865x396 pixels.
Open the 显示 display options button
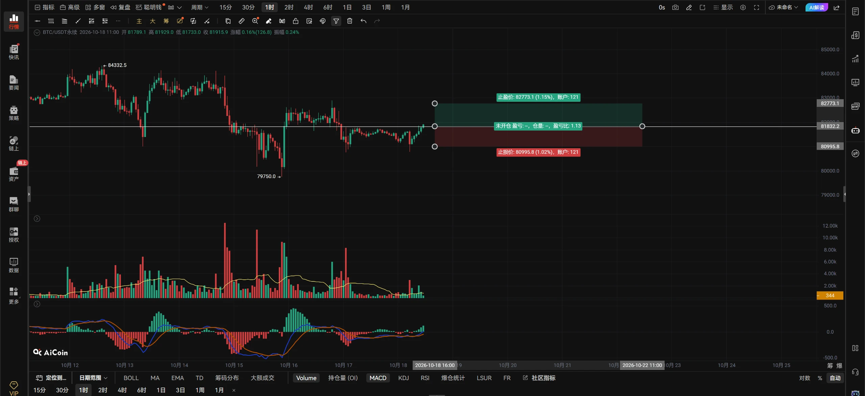723,7
